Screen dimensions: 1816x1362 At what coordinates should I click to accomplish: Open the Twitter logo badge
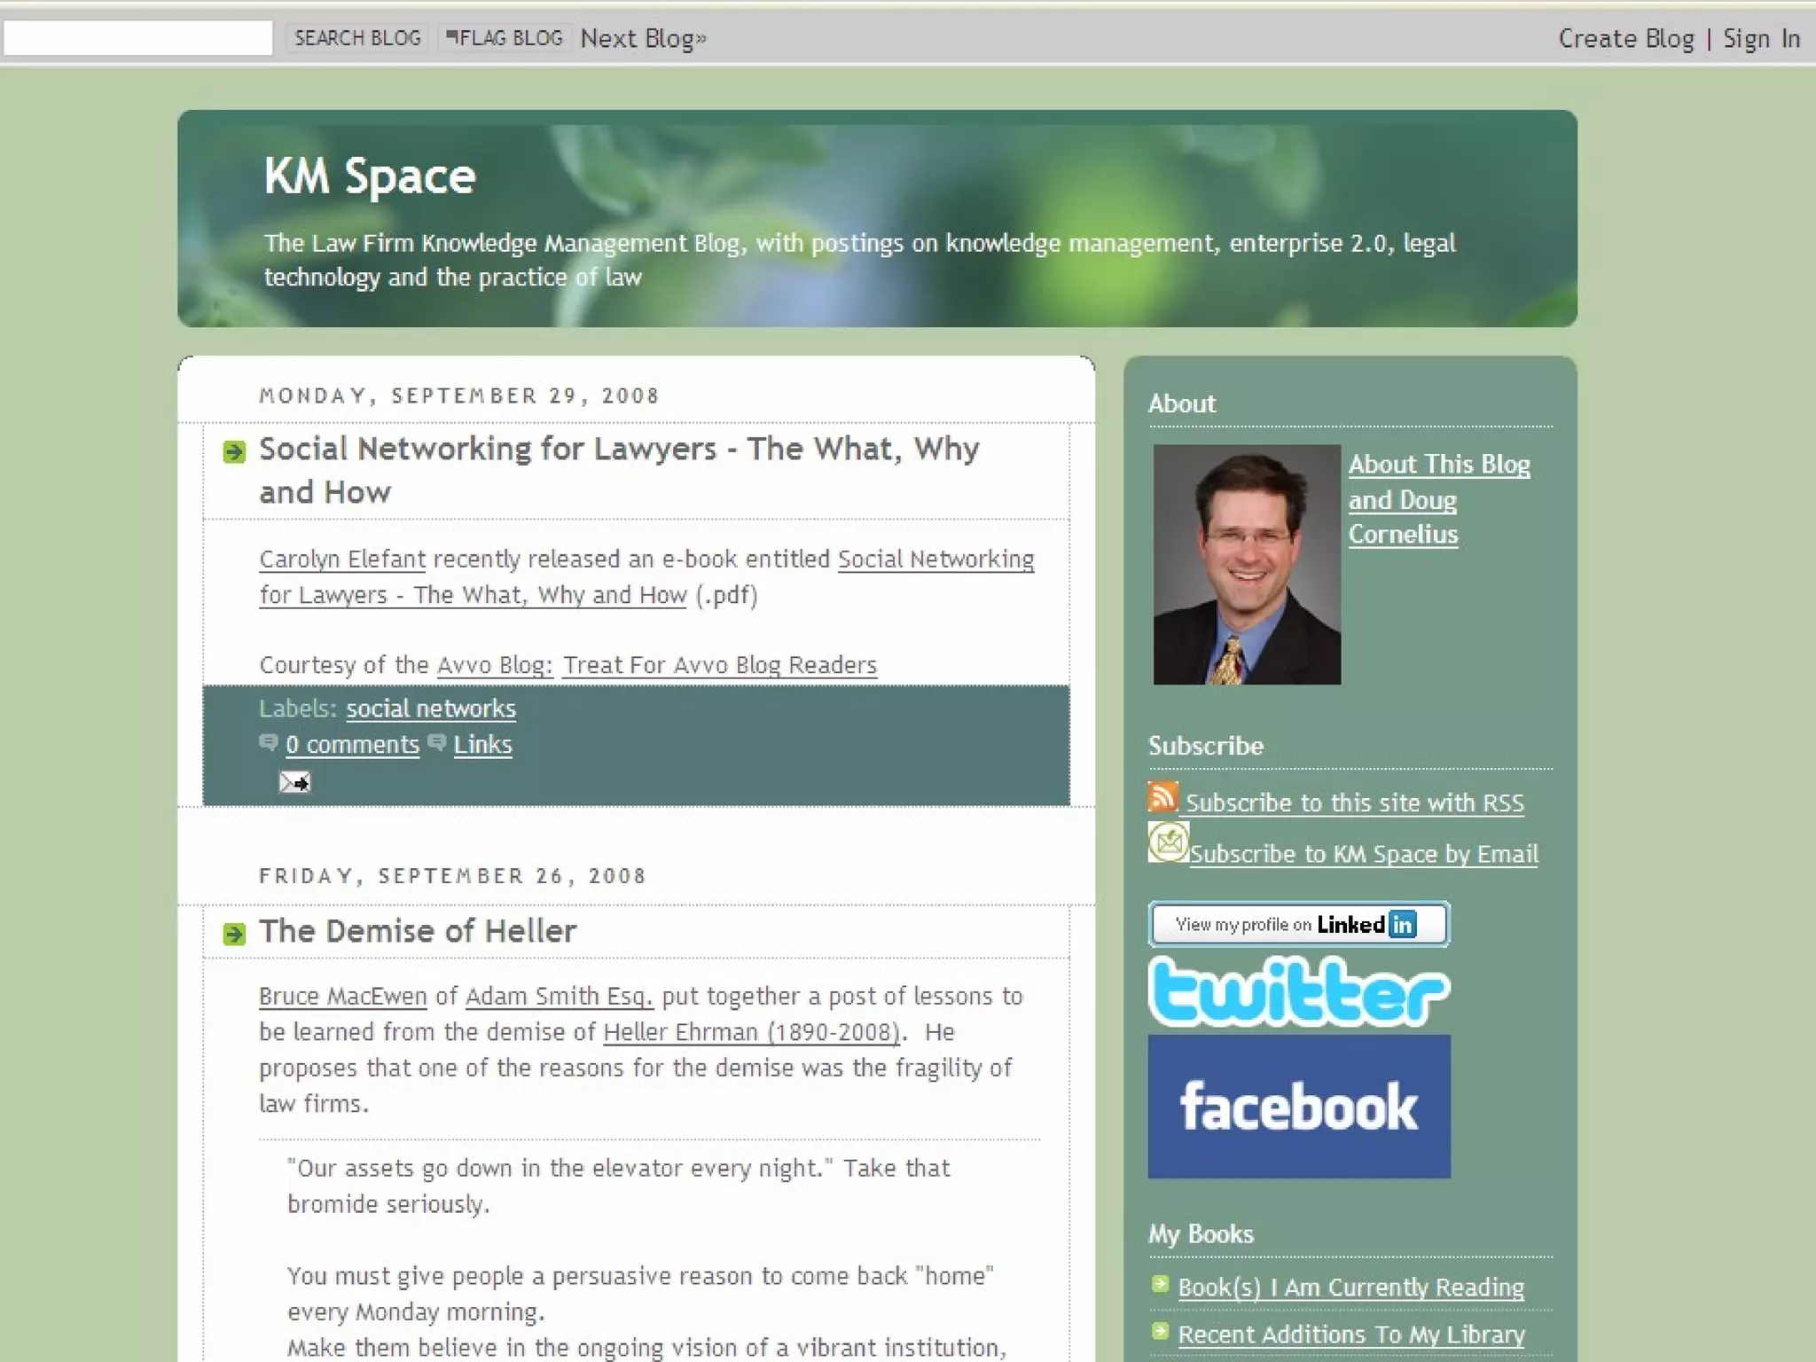tap(1297, 991)
